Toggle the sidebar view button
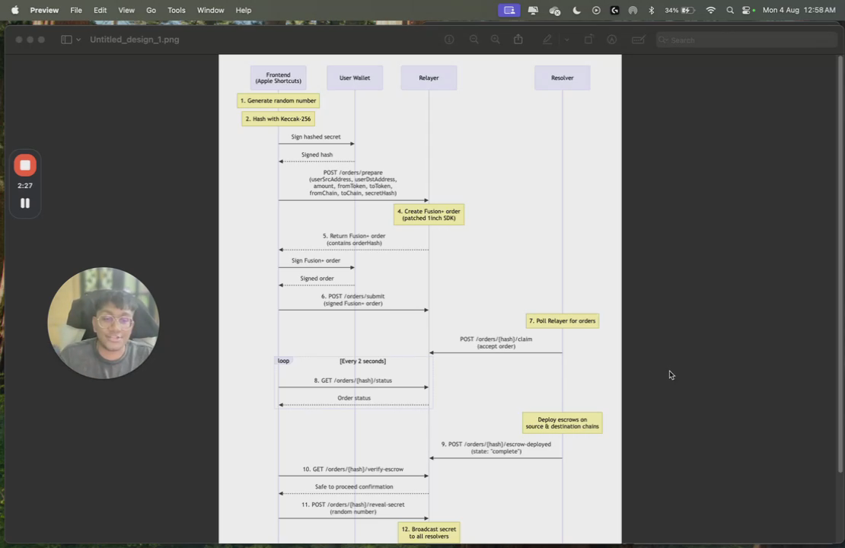Image resolution: width=845 pixels, height=548 pixels. point(66,40)
